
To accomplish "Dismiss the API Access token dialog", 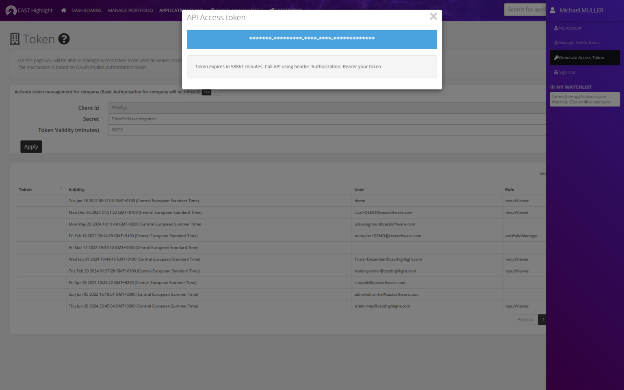I will pyautogui.click(x=433, y=17).
